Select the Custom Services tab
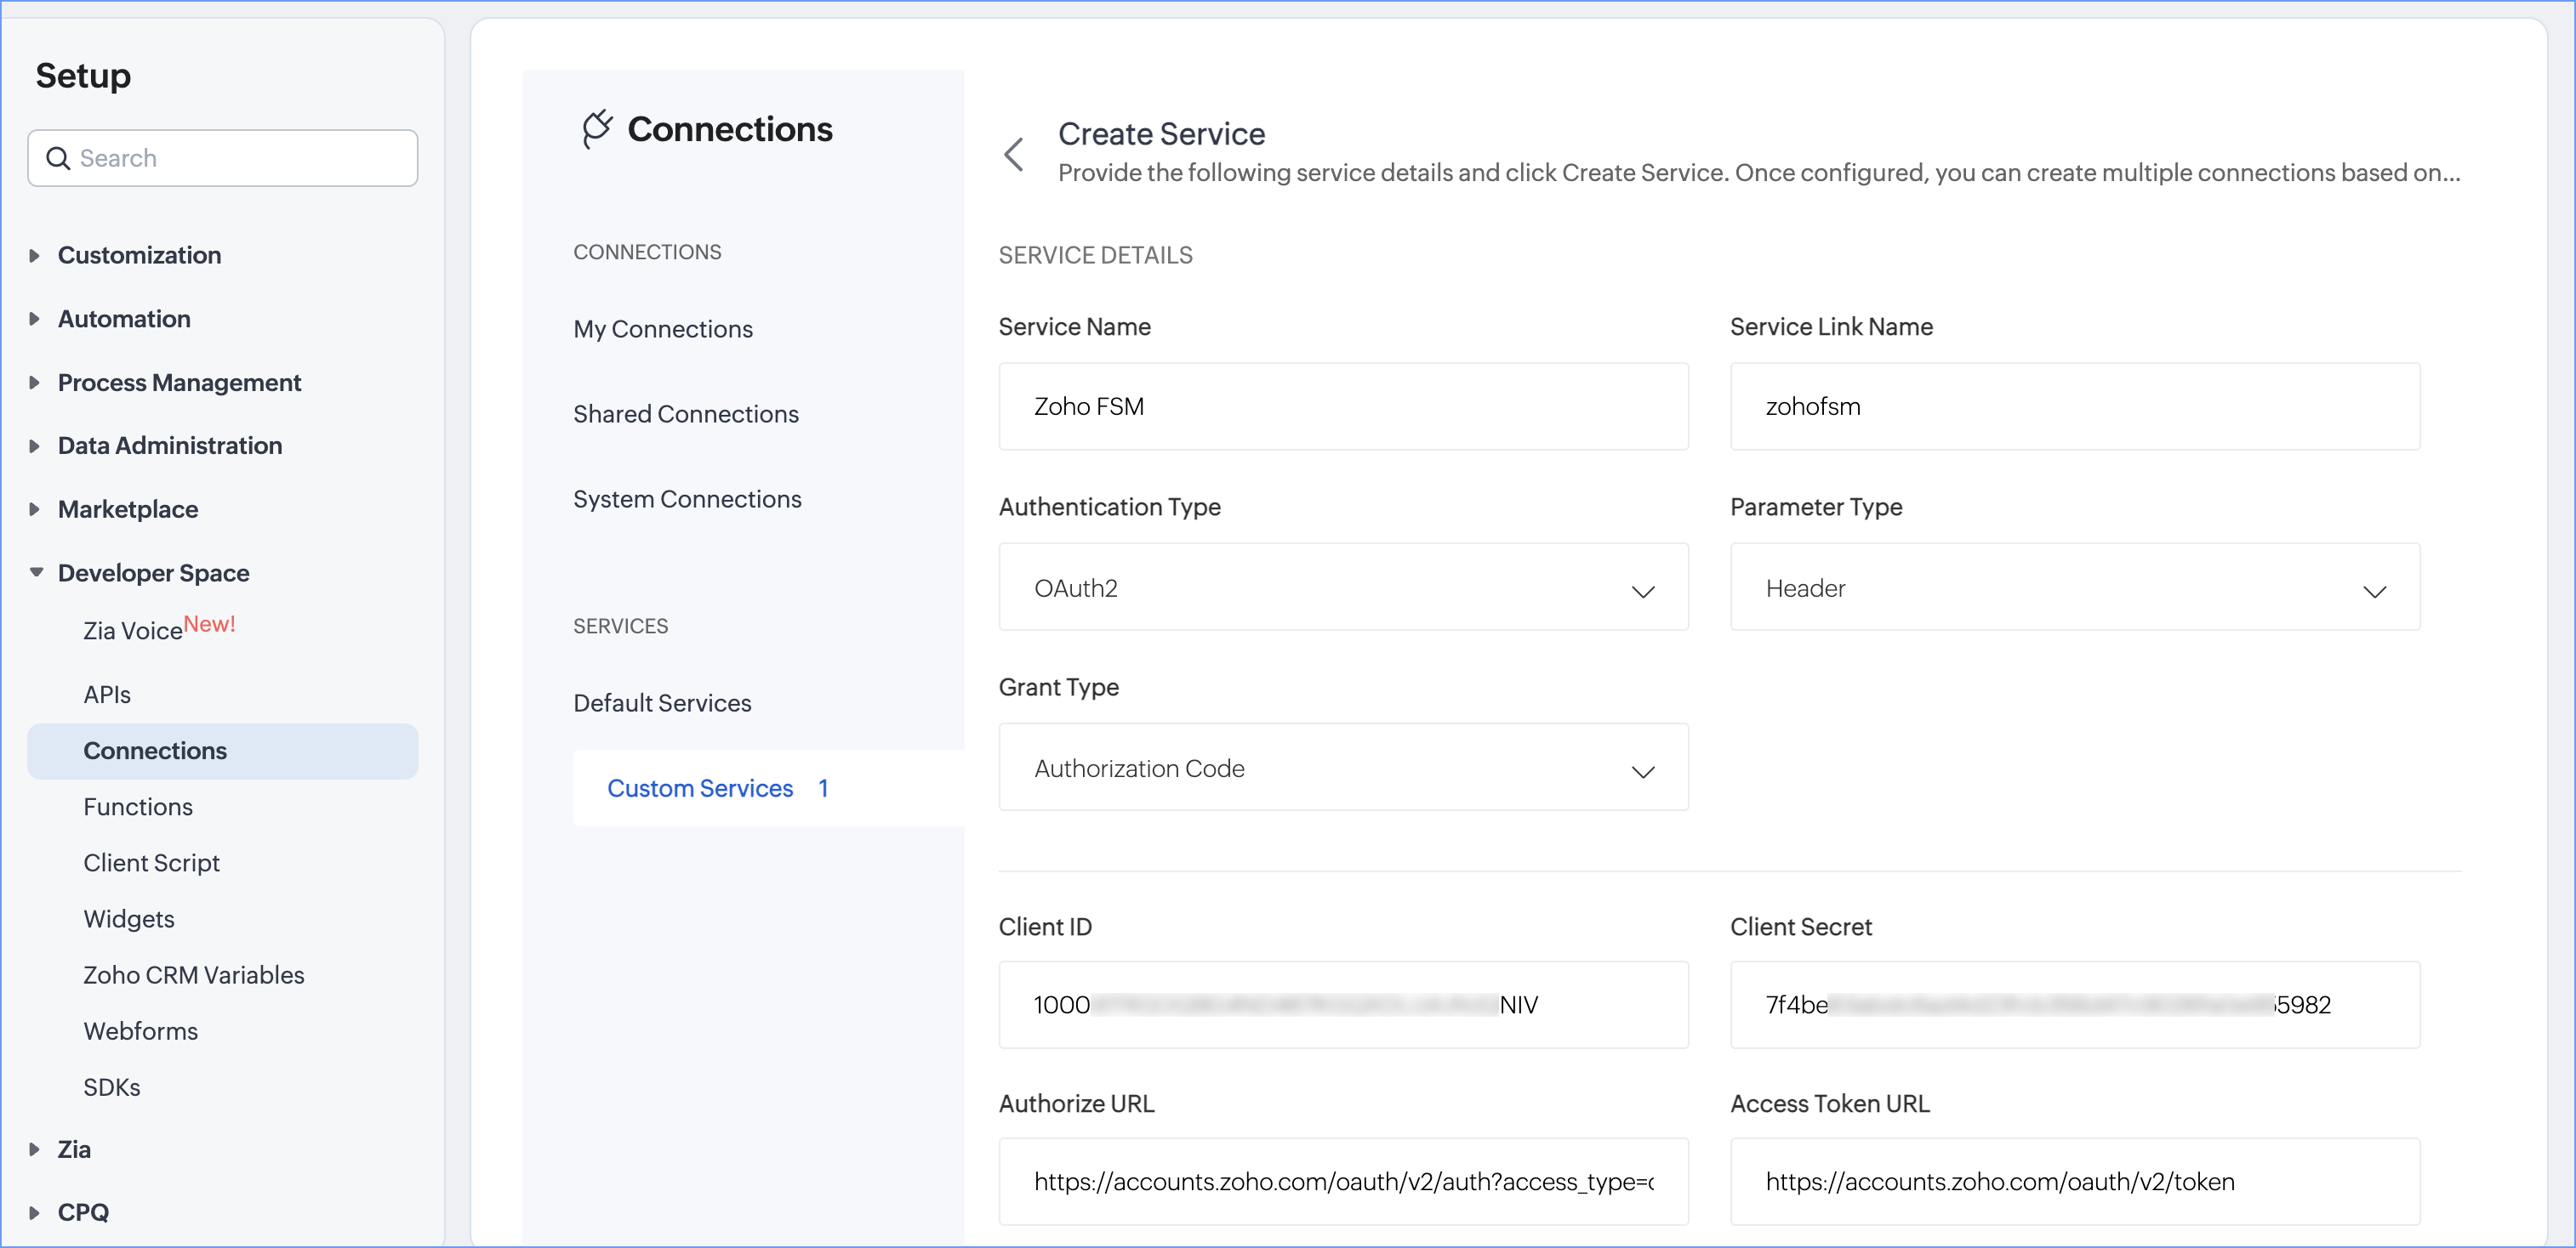 click(x=700, y=788)
